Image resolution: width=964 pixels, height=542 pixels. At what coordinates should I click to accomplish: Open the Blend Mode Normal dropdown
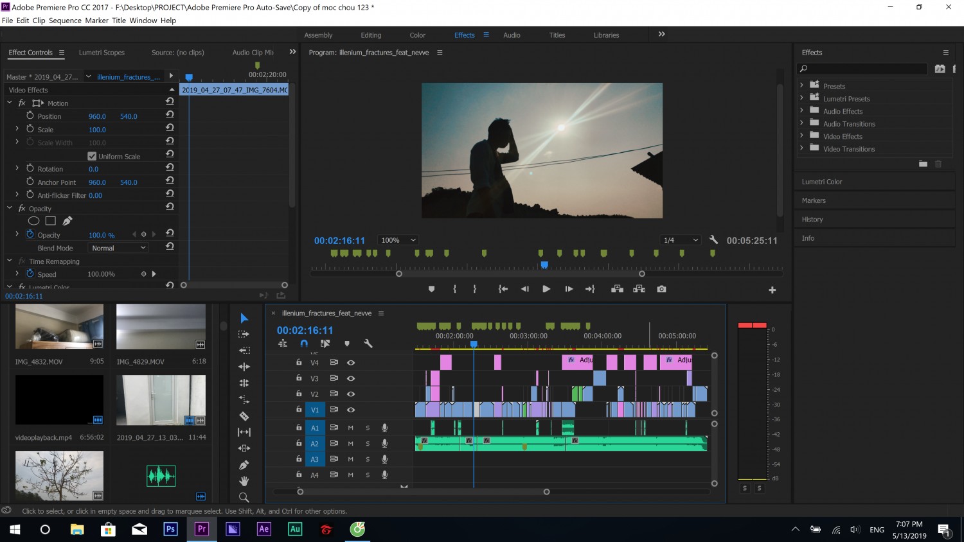119,248
